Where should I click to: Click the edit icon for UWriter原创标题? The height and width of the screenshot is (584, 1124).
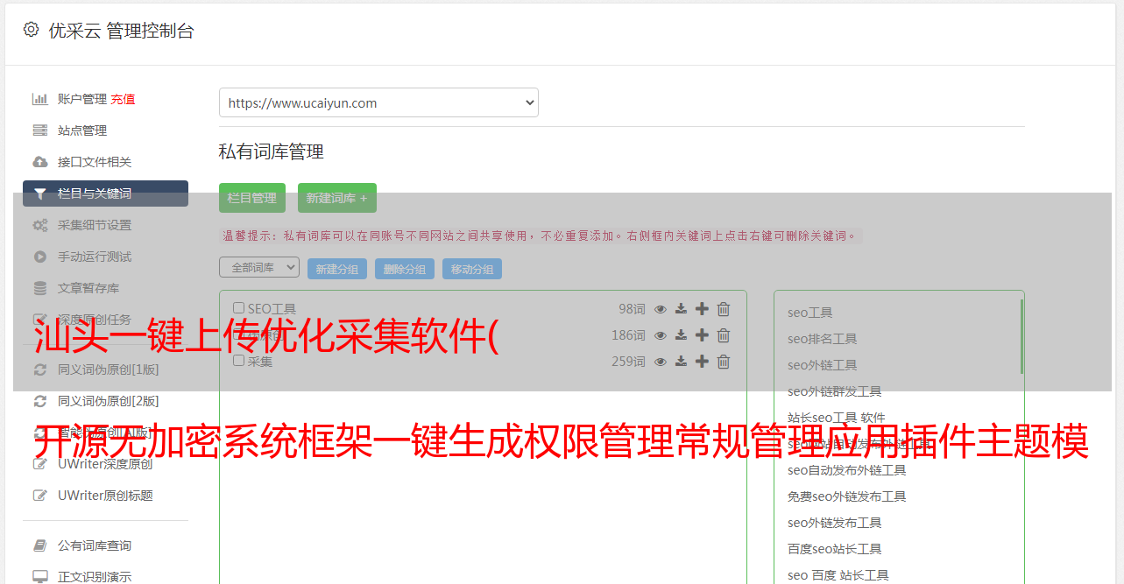tap(40, 496)
